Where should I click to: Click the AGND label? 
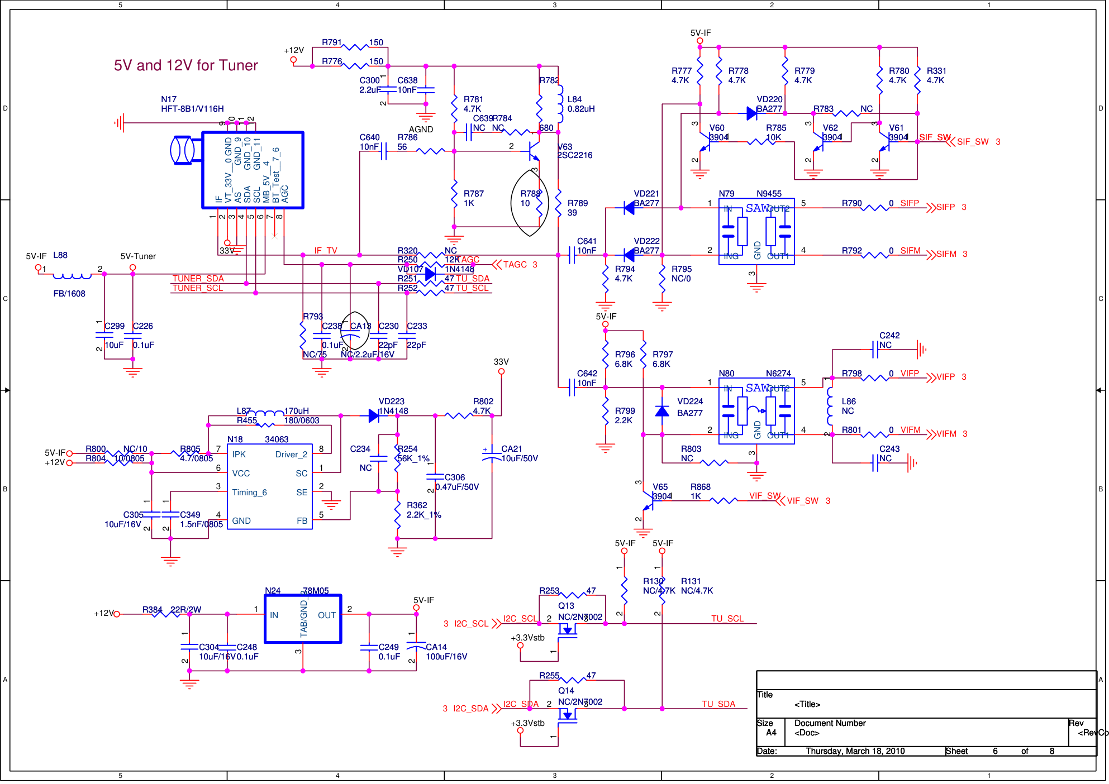pos(421,130)
